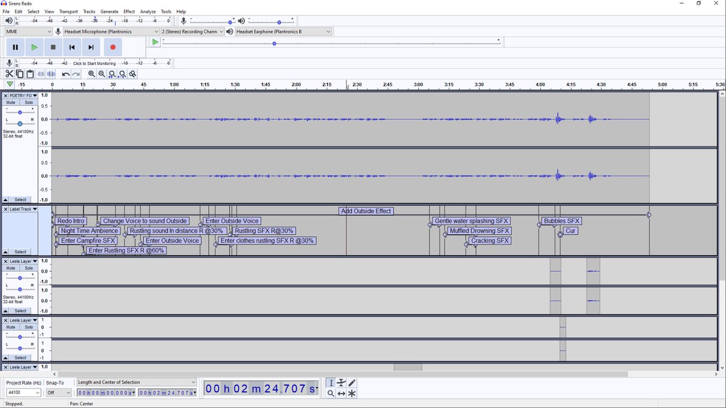The height and width of the screenshot is (408, 726).
Task: Undo the last action
Action: pyautogui.click(x=65, y=74)
